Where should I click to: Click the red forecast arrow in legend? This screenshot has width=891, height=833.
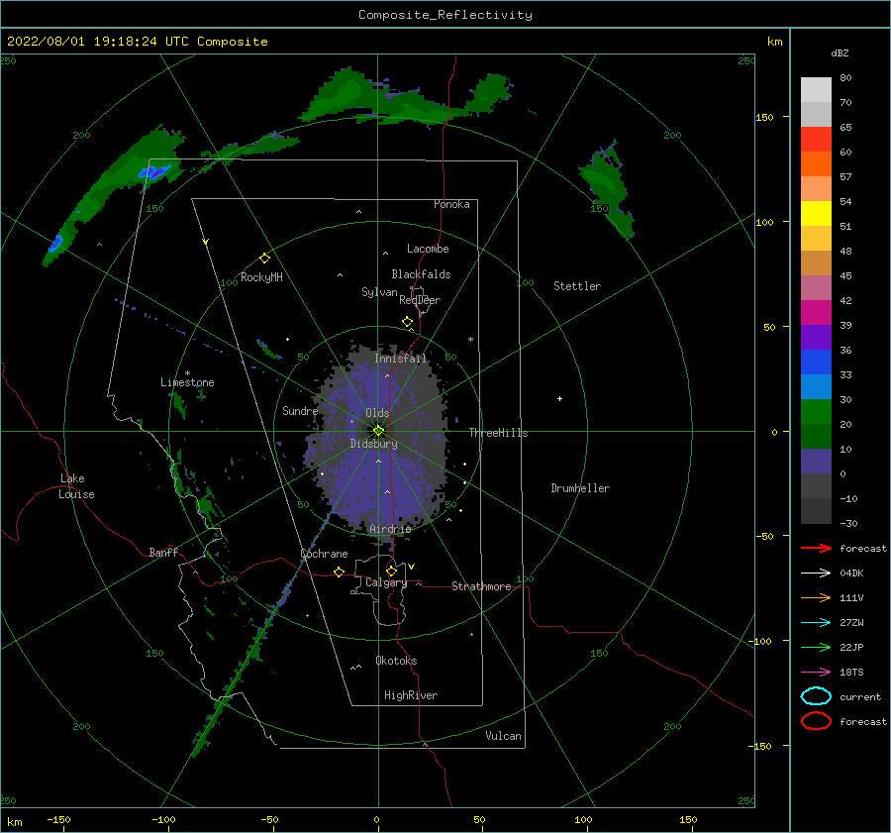pos(816,548)
